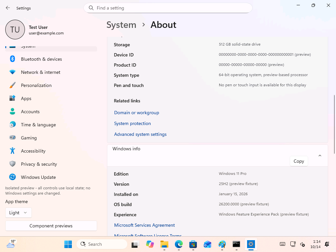Click the user@example.com email text
Viewport: 336px width, 252px height.
click(46, 33)
